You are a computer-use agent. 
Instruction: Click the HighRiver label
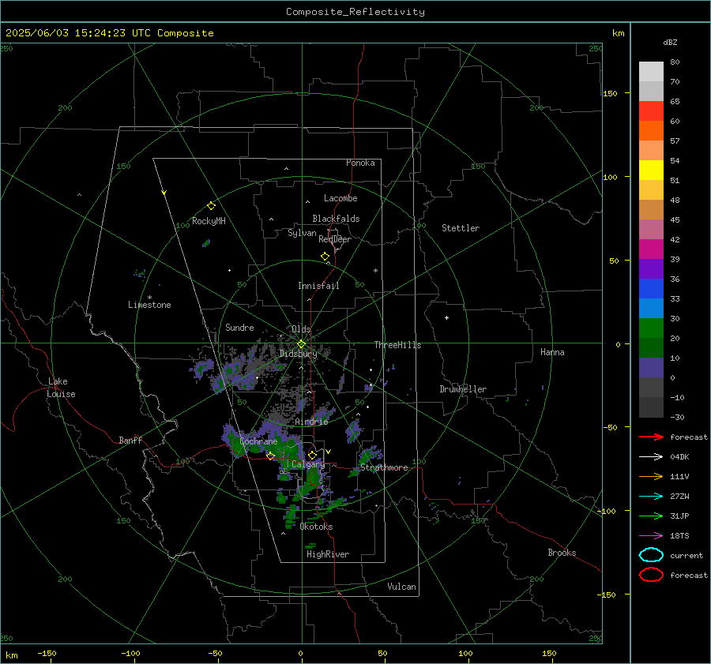(328, 554)
